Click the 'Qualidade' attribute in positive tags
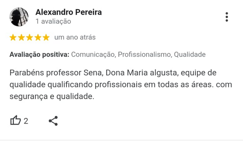The image size is (243, 143). [x=190, y=54]
